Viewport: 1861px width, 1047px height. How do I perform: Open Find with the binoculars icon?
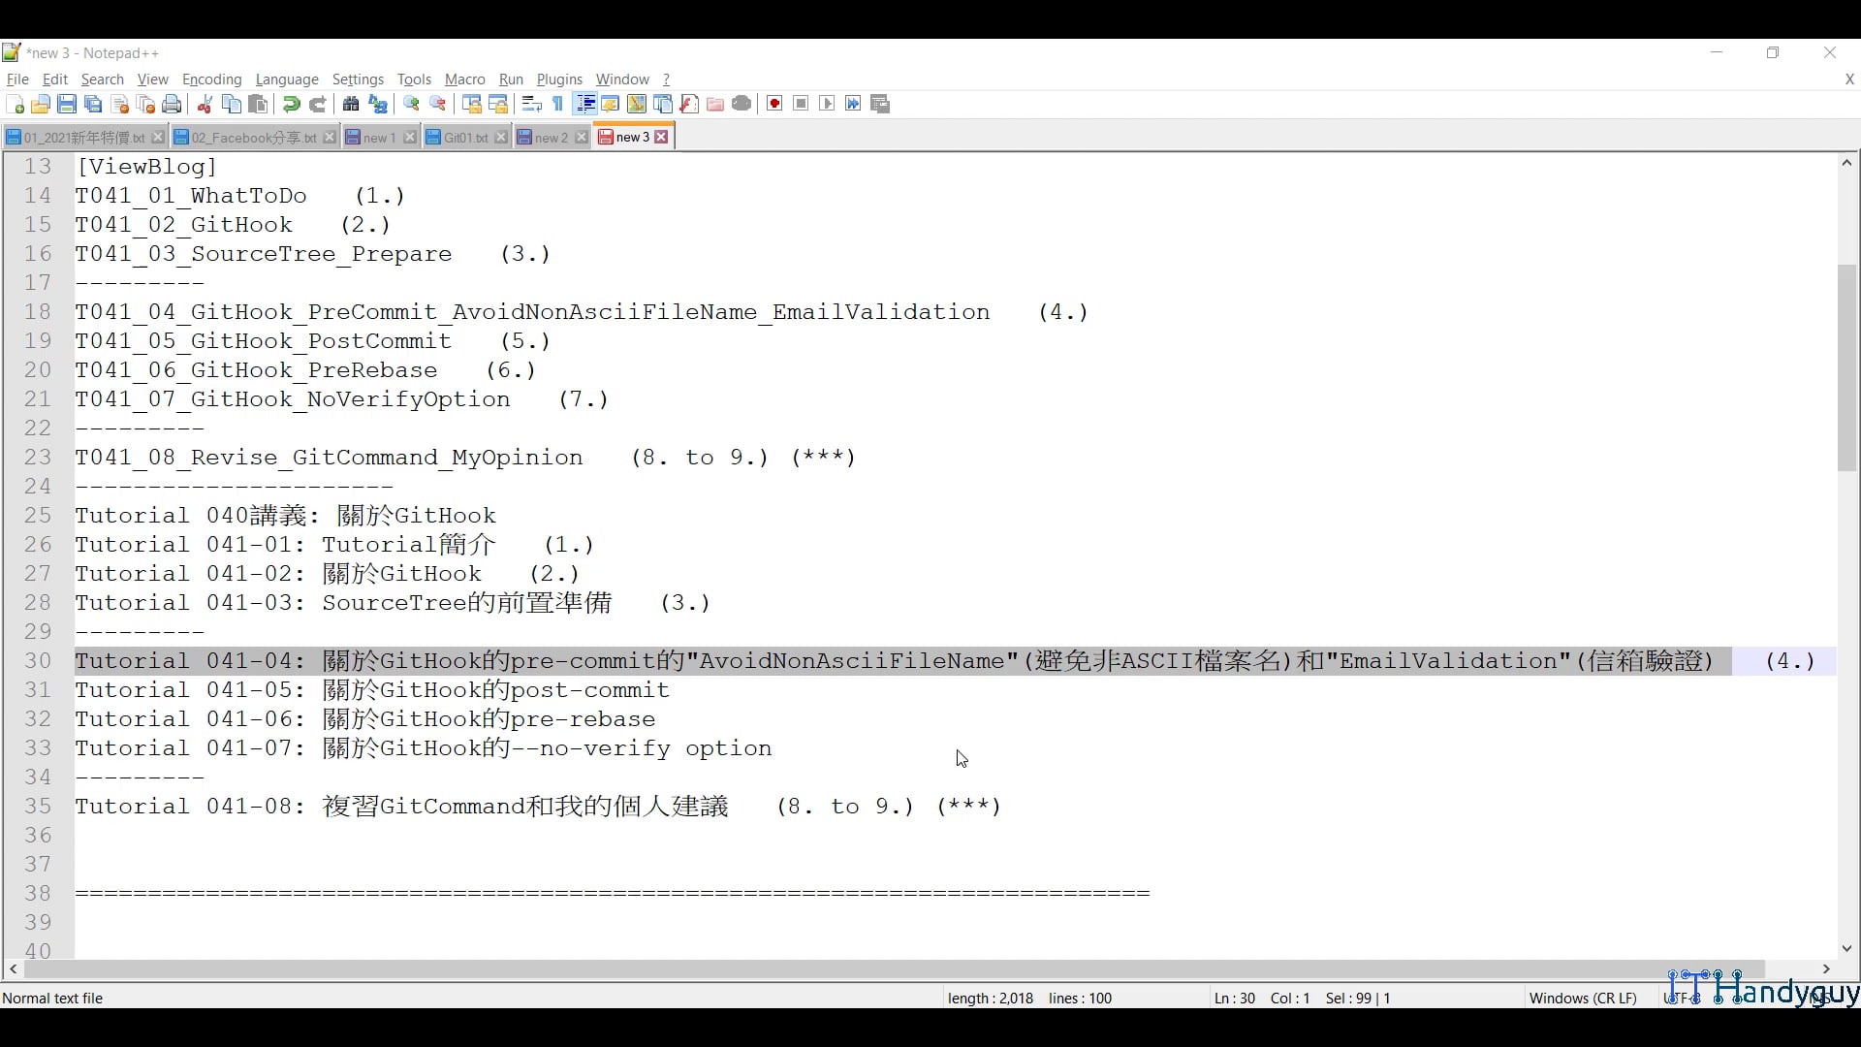(x=351, y=104)
